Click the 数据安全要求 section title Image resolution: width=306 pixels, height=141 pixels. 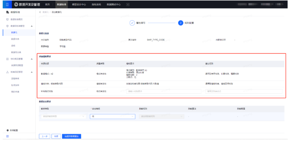[45, 102]
